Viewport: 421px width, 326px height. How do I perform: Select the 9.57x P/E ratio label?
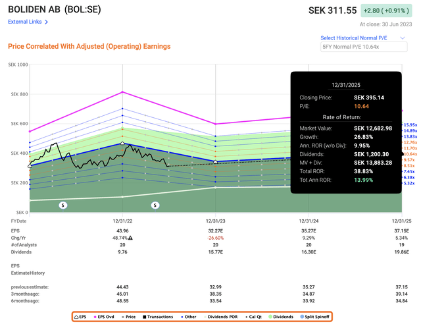[x=409, y=160]
